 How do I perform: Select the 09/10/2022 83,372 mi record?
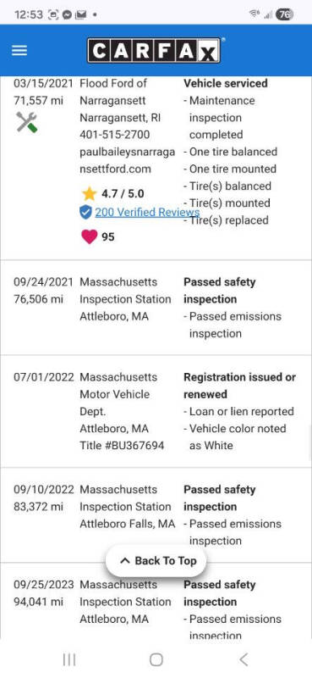pyautogui.click(x=156, y=515)
